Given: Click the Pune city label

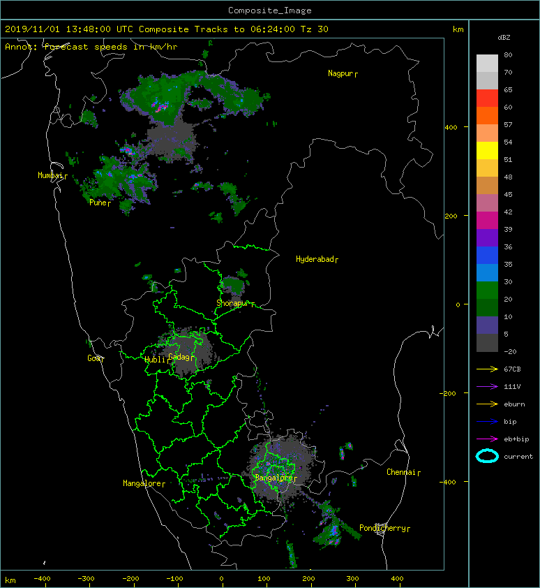Looking at the screenshot, I should click(98, 203).
